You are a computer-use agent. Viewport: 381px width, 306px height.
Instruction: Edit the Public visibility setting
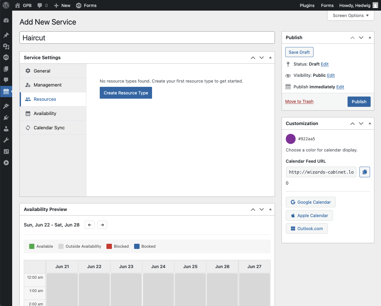[331, 75]
